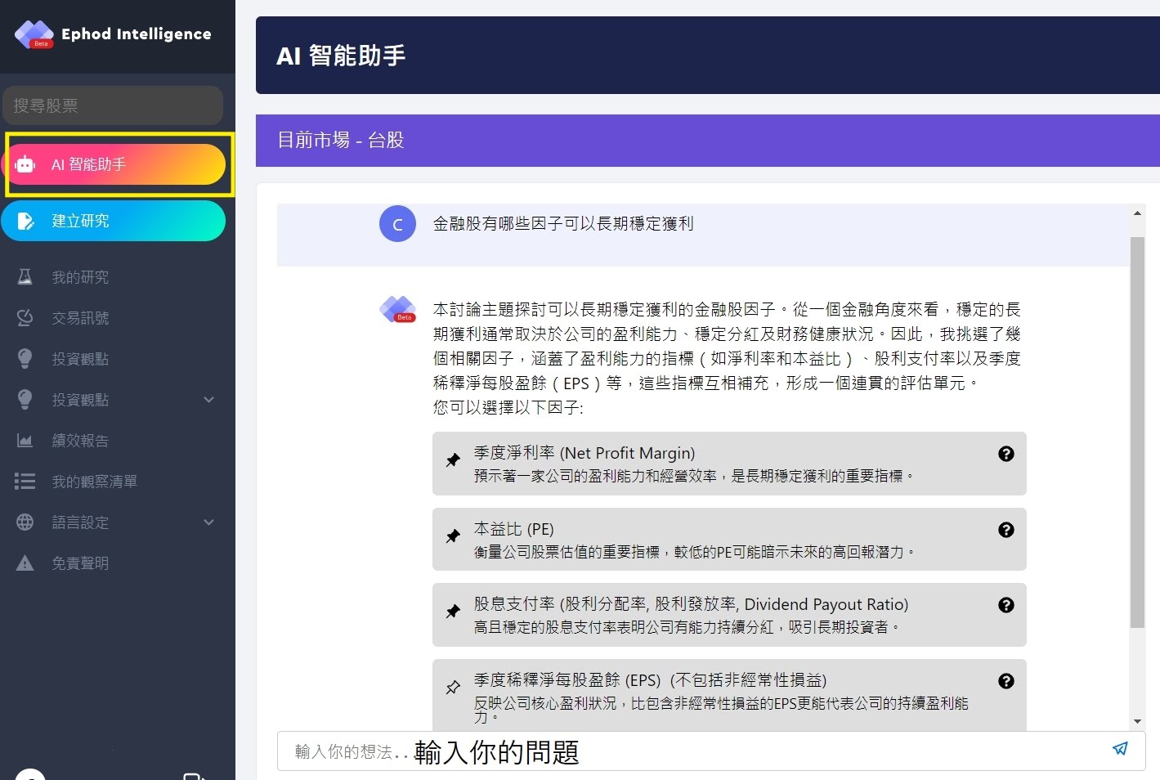Viewport: 1160px width, 780px height.
Task: Click the 搜尋股票 search field
Action: tap(113, 105)
